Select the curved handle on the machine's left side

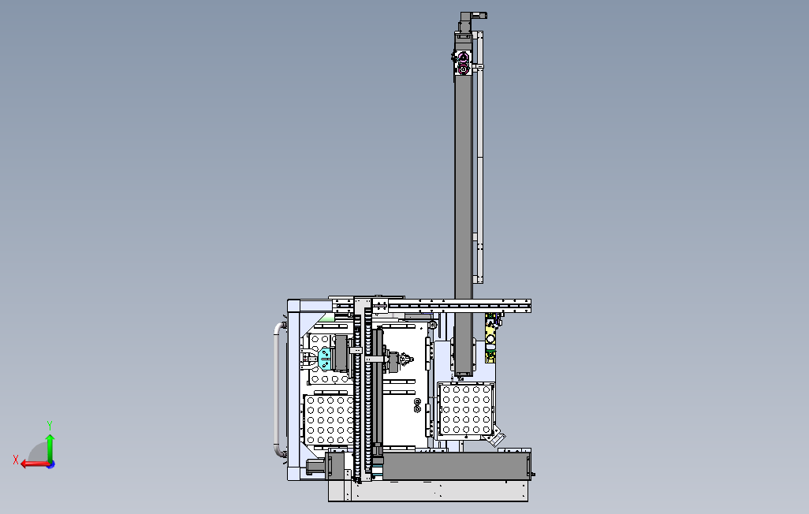(278, 389)
